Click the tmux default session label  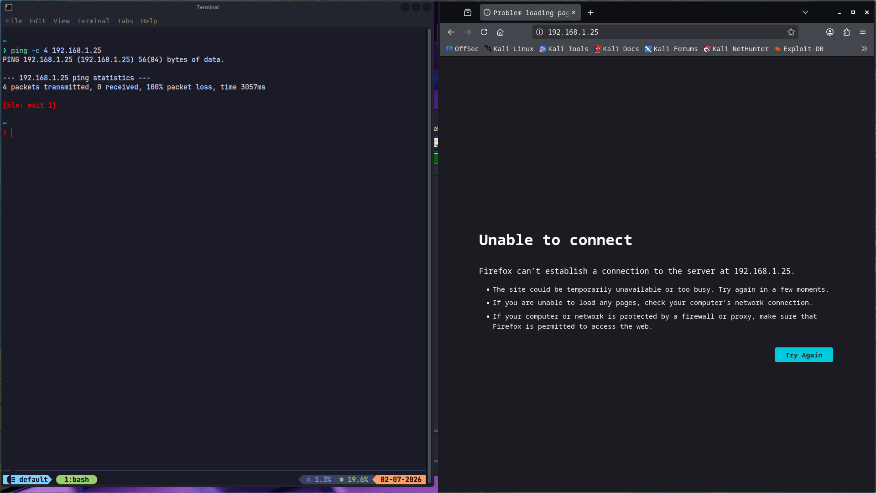(x=28, y=479)
